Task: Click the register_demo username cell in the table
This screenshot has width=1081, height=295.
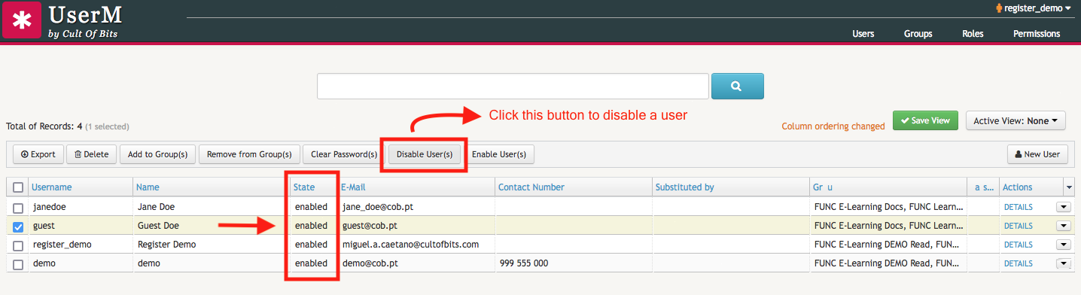Action: pyautogui.click(x=62, y=245)
